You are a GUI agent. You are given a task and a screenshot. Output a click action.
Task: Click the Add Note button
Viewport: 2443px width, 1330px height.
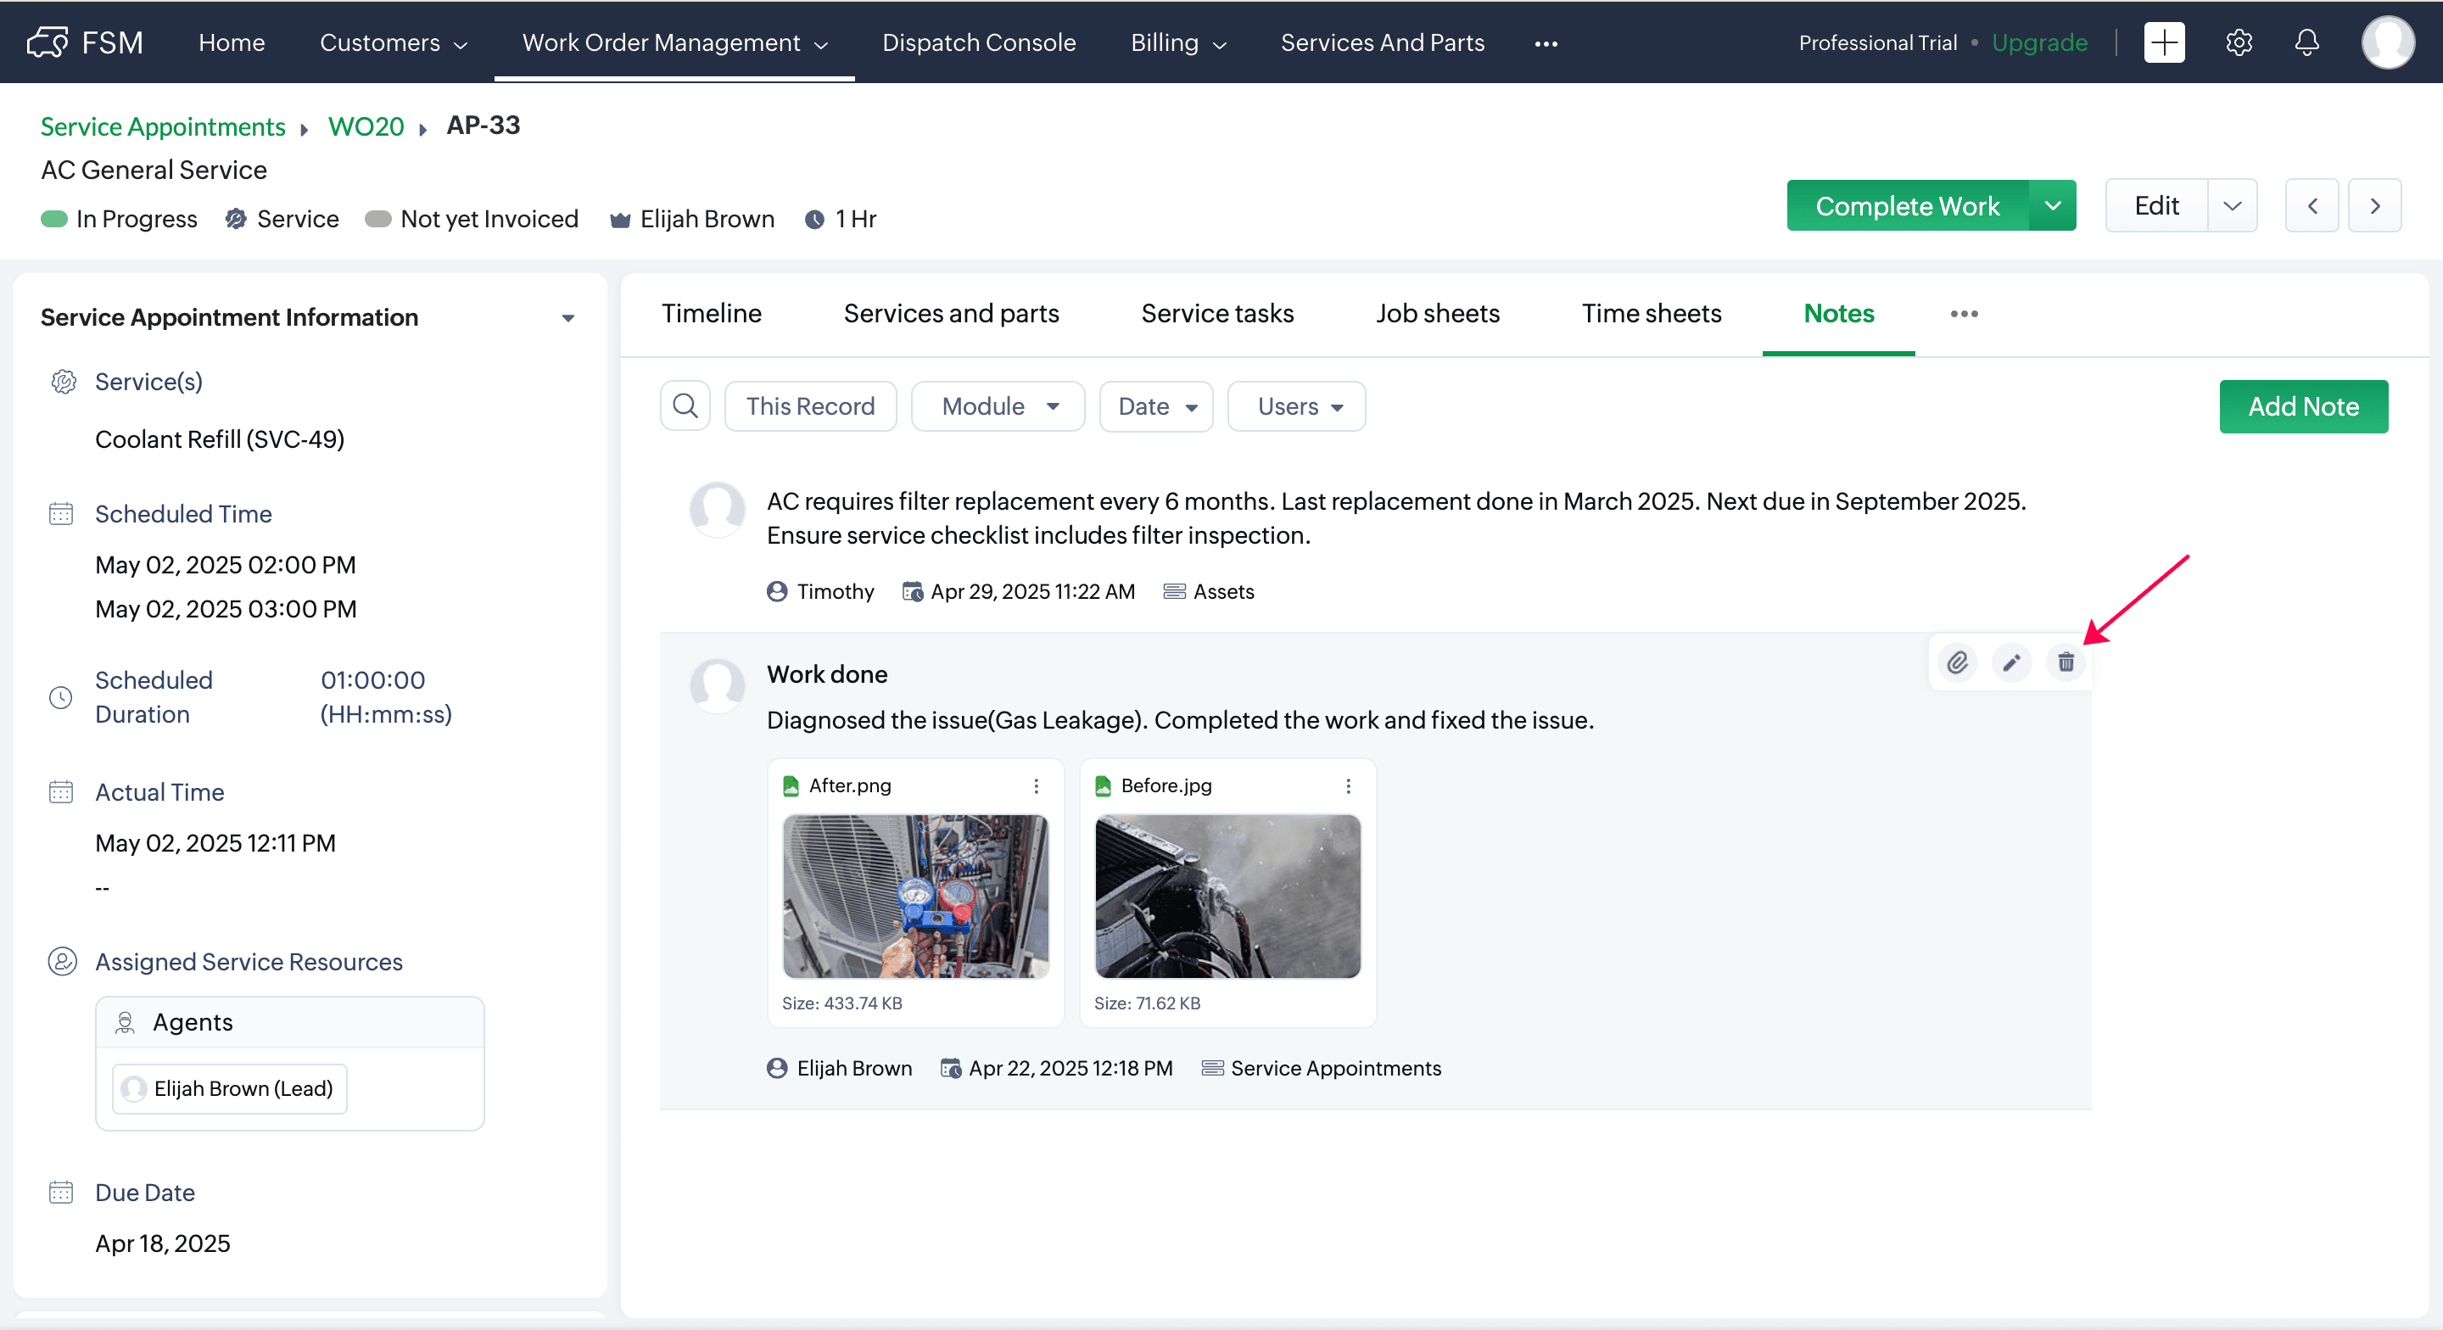2303,406
